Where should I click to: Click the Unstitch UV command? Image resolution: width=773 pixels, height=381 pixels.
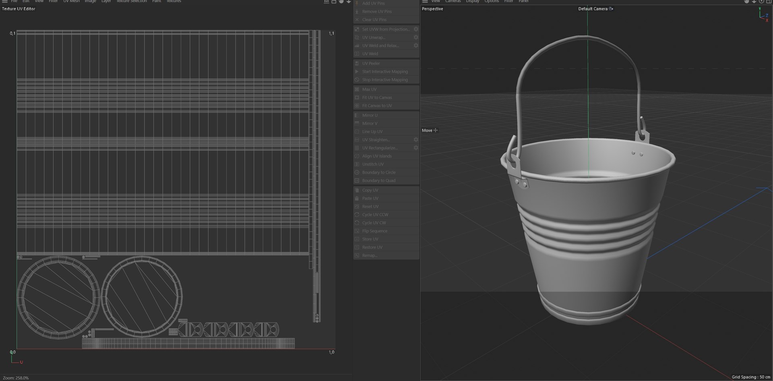point(386,164)
